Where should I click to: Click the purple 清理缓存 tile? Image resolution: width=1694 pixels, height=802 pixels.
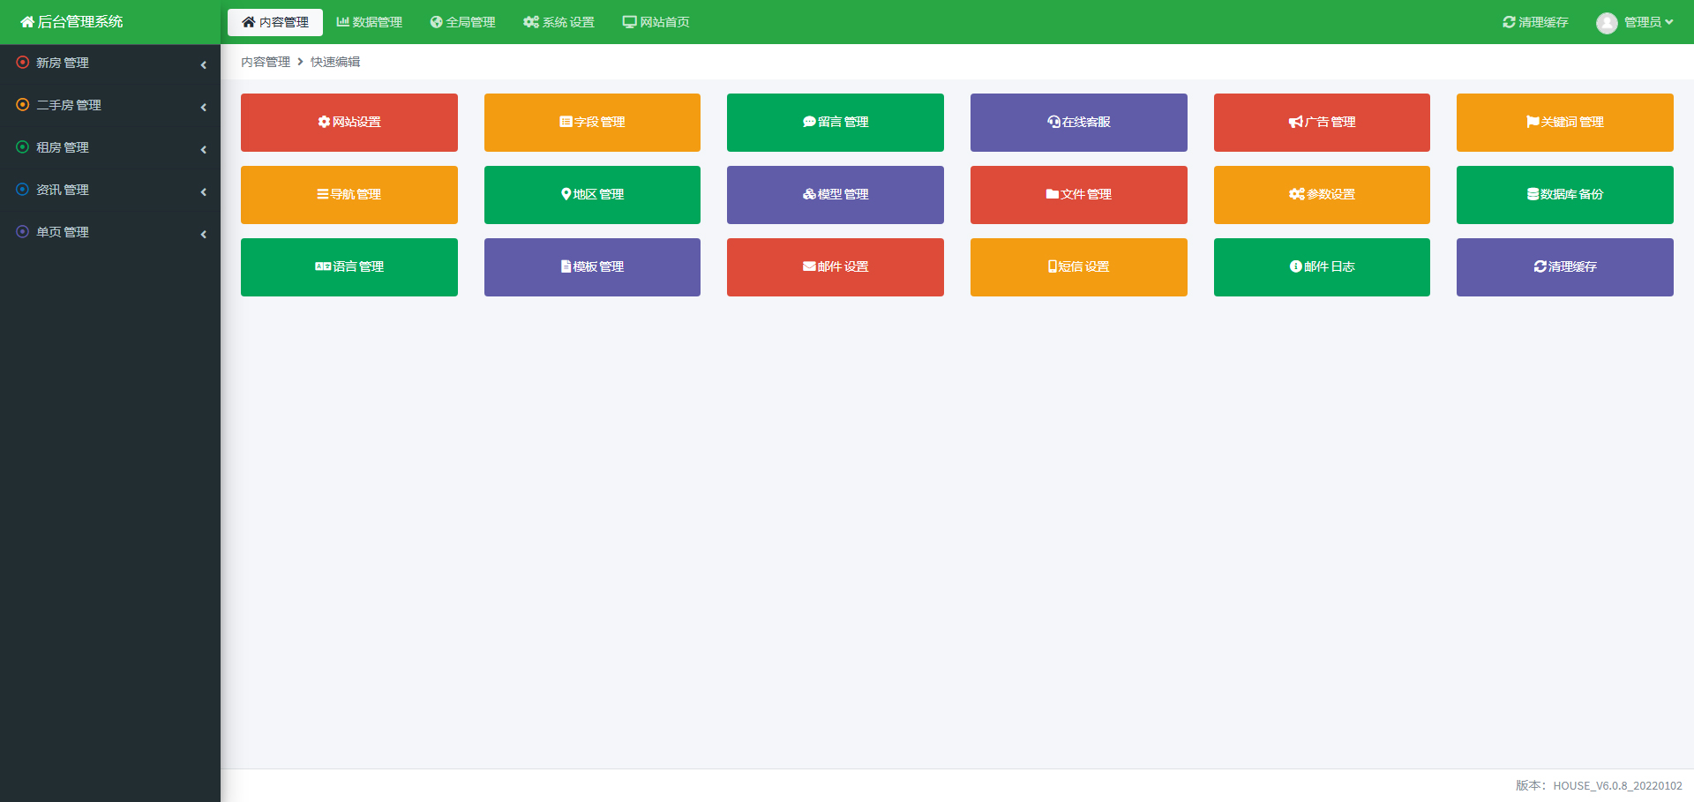tap(1565, 267)
